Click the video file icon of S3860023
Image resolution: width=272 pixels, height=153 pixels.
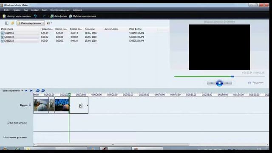click(2, 41)
